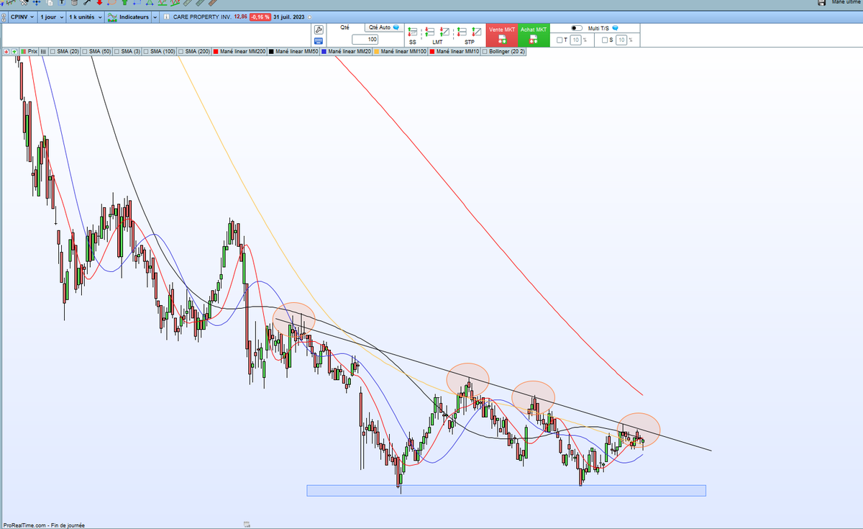Click the 12,86 price value
Image resolution: width=863 pixels, height=529 pixels.
240,17
